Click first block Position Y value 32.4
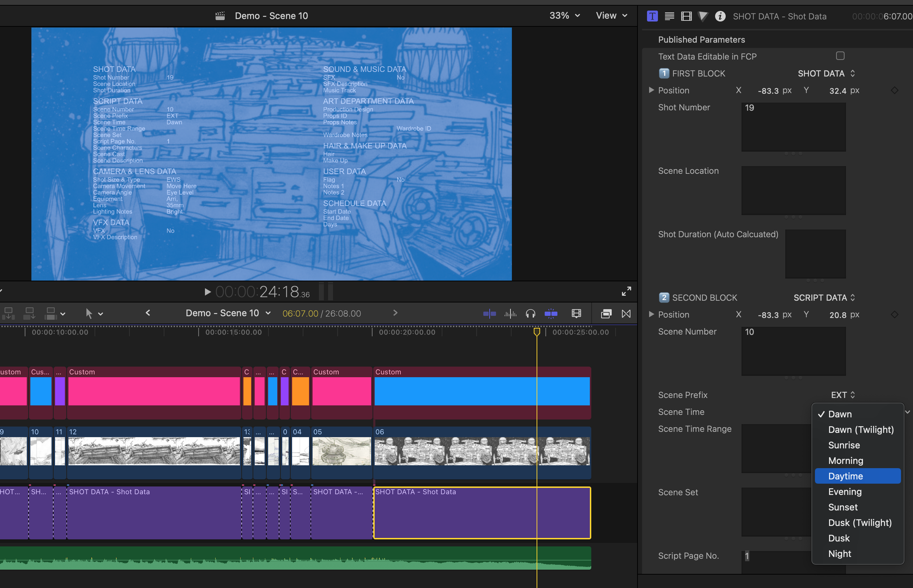This screenshot has height=588, width=913. point(838,91)
